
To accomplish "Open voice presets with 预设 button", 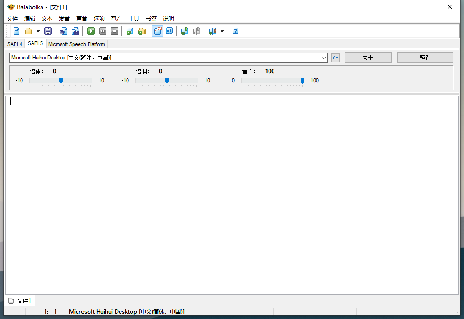I will (x=425, y=57).
